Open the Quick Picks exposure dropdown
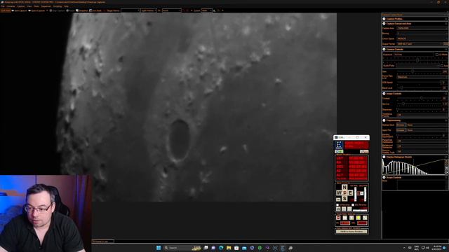The width and height of the screenshot is (449, 252). point(418,66)
